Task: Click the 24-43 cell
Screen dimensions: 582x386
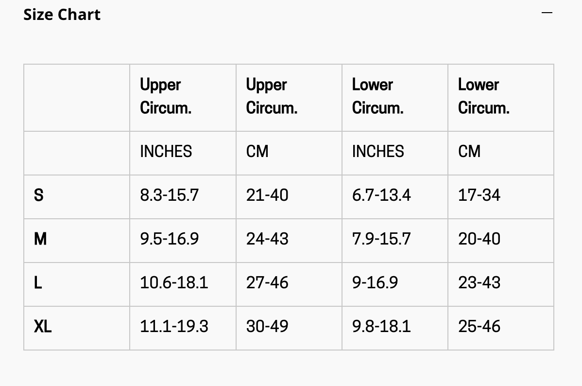Action: point(267,239)
